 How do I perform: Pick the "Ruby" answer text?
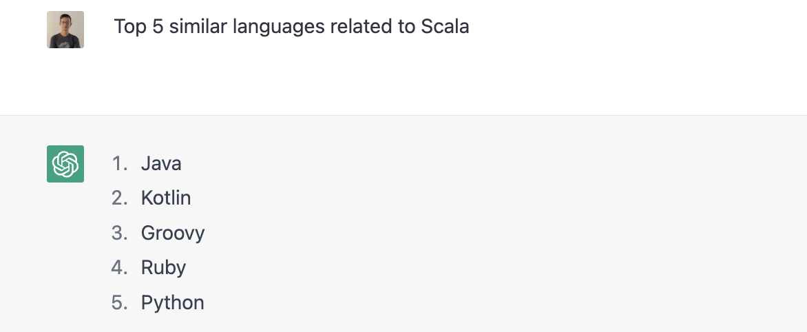point(163,267)
